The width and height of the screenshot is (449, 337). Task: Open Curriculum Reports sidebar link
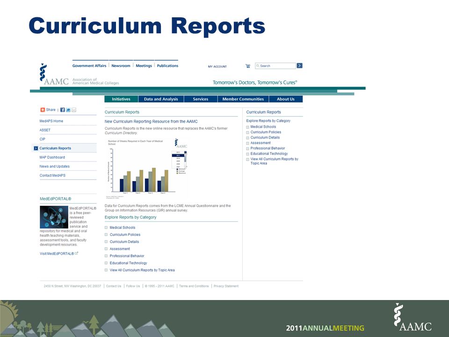click(55, 148)
